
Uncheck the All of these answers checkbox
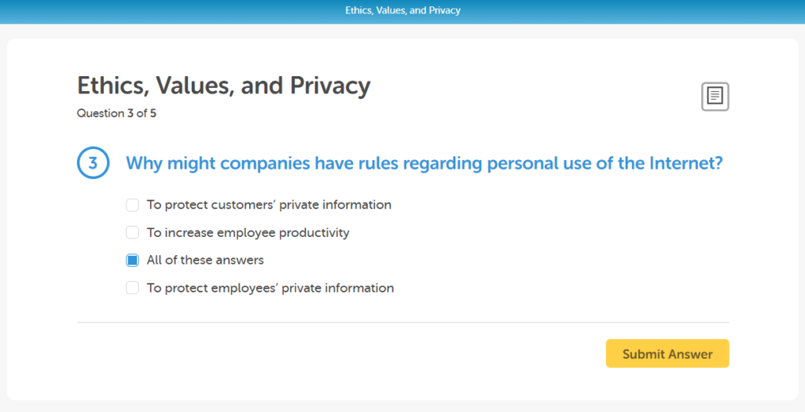(132, 261)
